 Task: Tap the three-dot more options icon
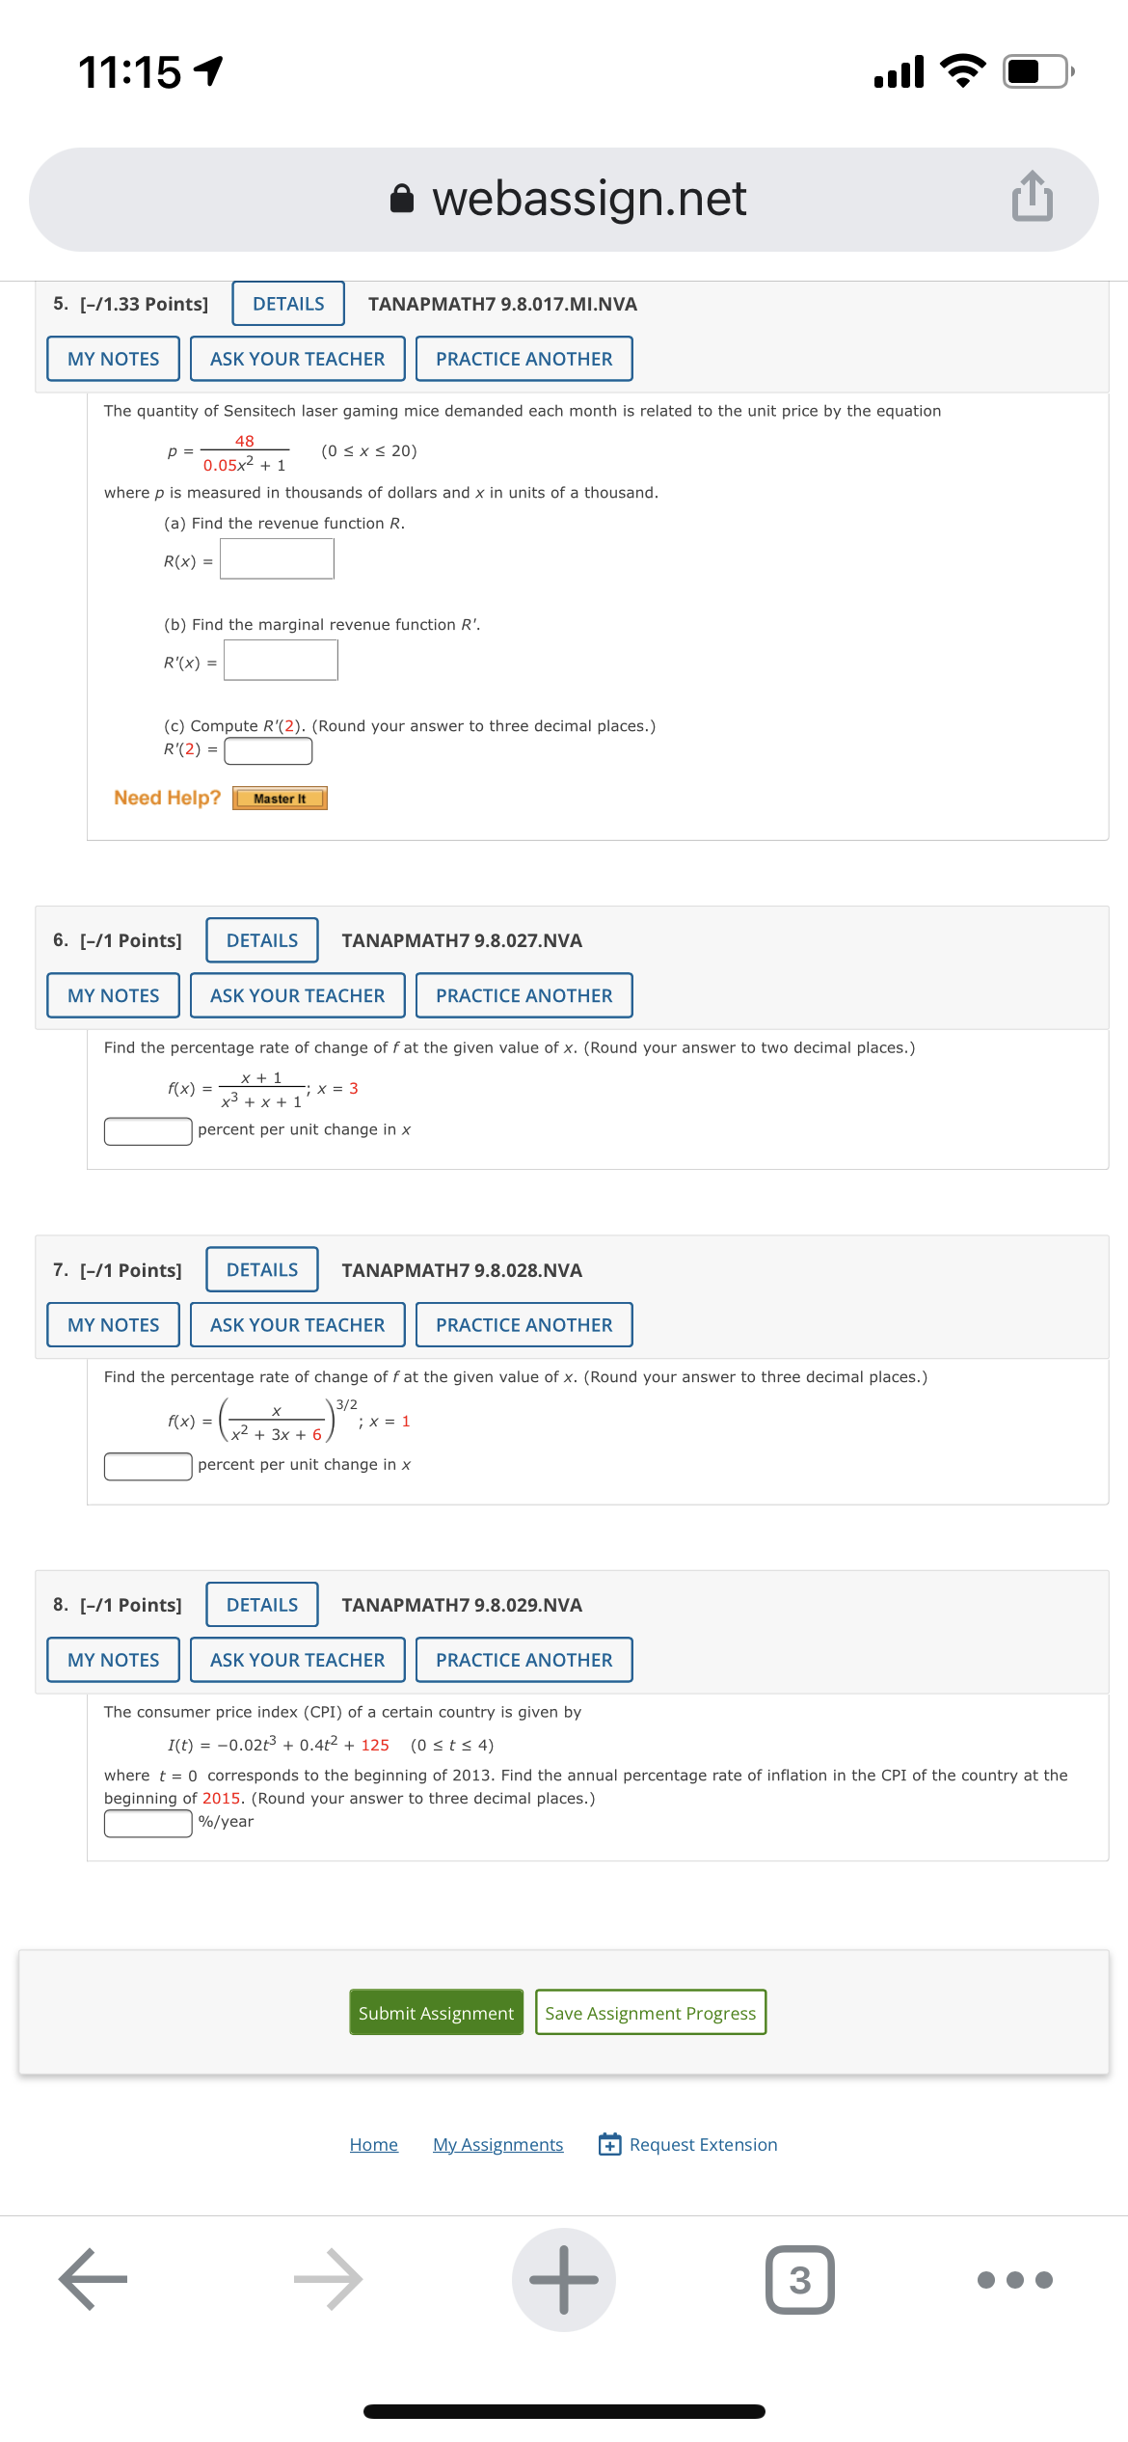(1013, 2279)
